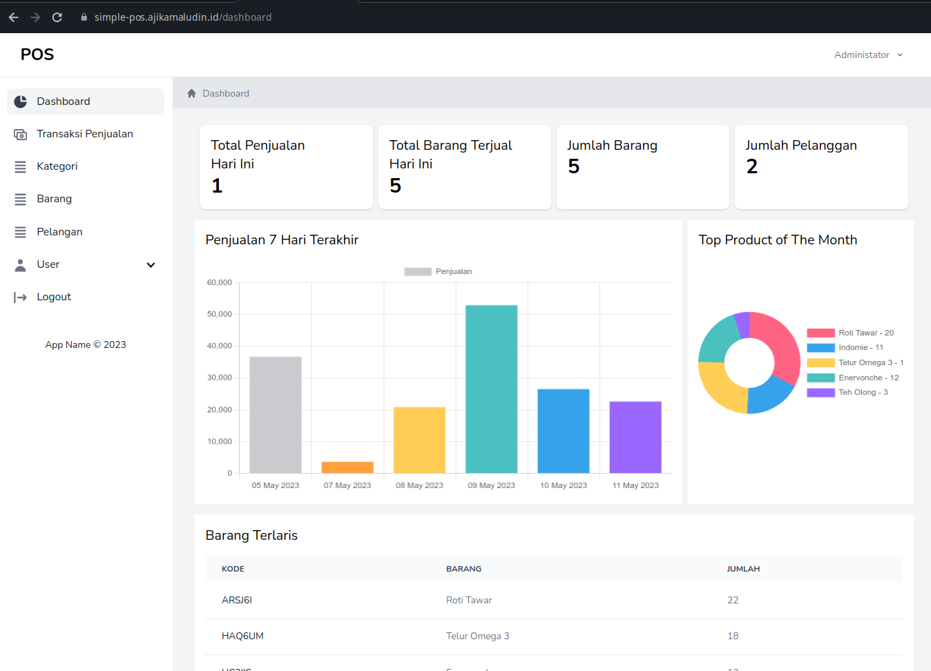The height and width of the screenshot is (671, 931).
Task: Open the Kategori menu item
Action: (86, 166)
